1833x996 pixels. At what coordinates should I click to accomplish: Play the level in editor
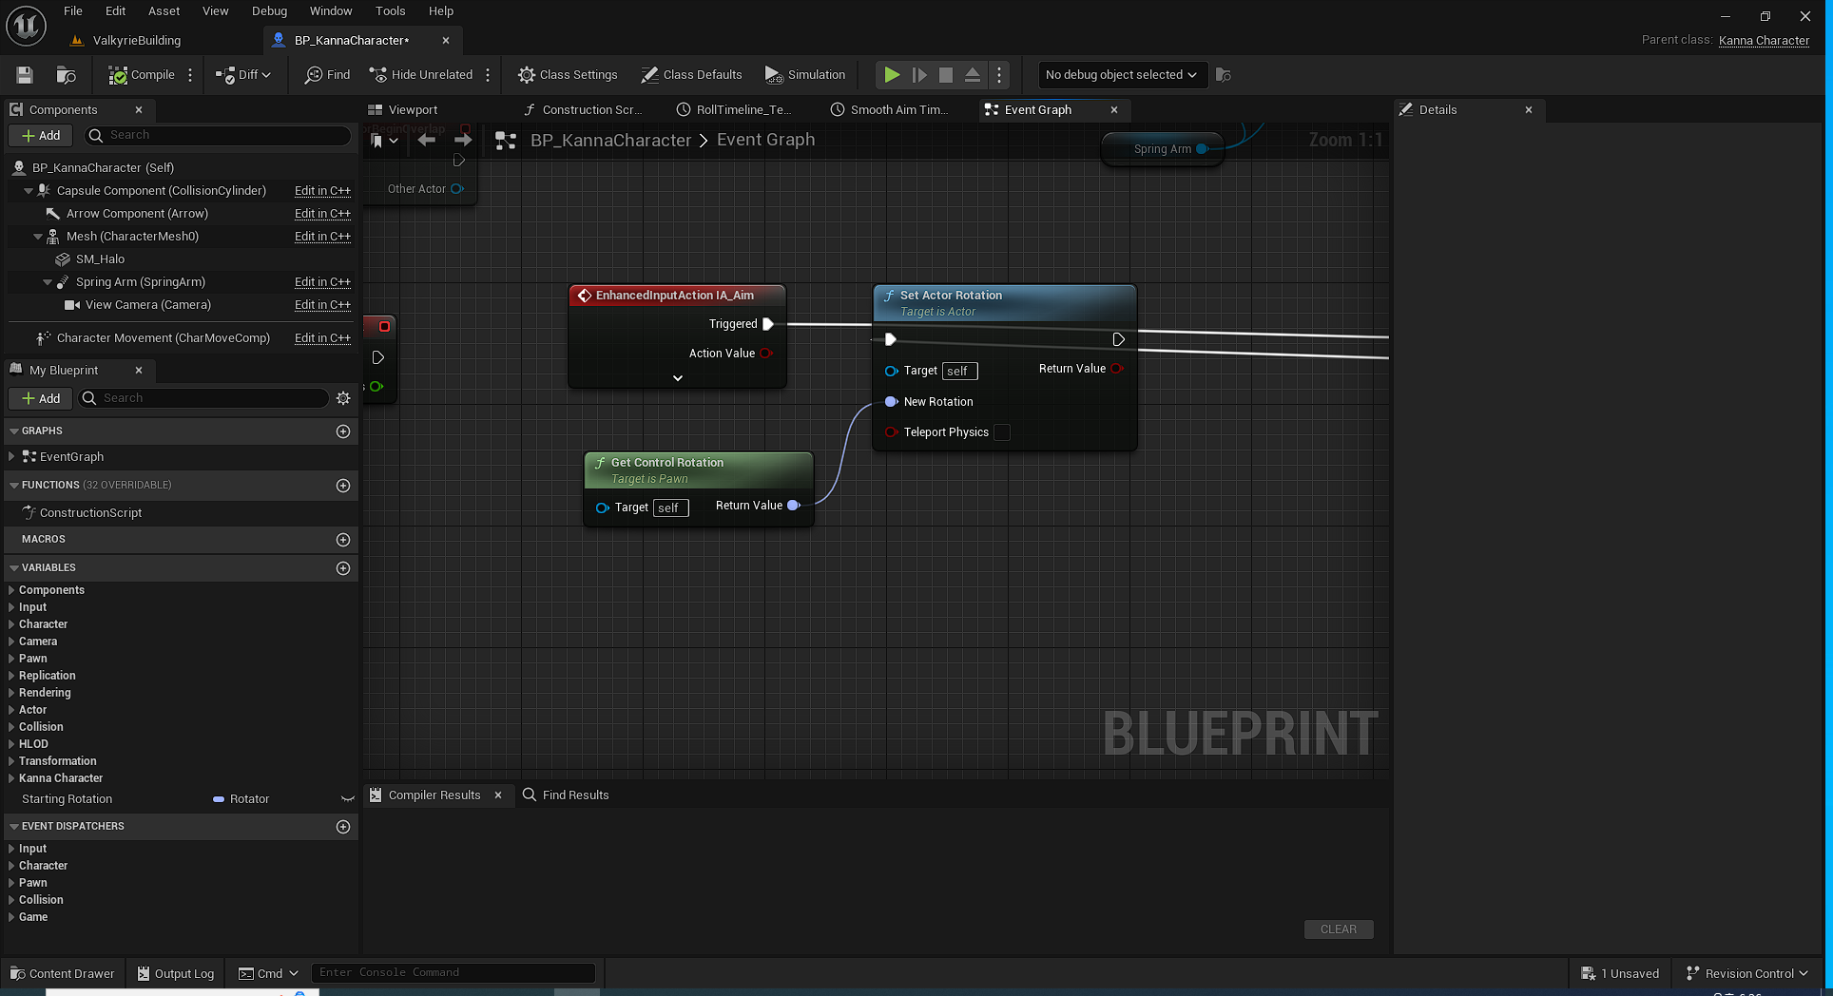click(892, 75)
